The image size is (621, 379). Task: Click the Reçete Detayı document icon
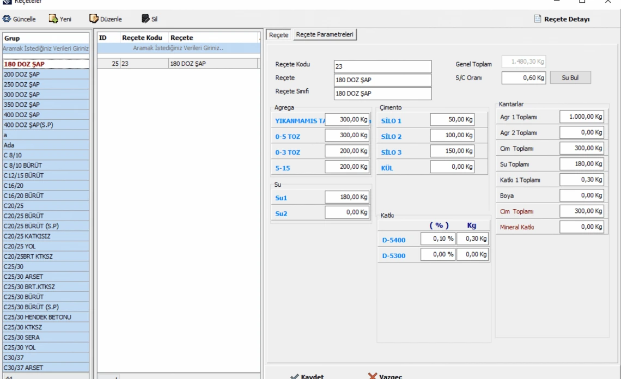coord(538,19)
